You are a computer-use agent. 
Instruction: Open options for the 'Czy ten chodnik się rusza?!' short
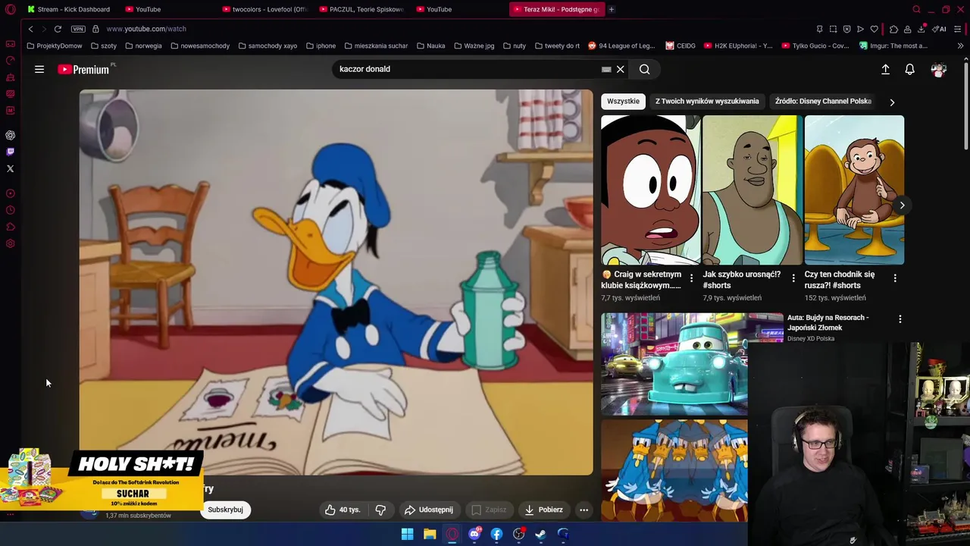point(895,278)
